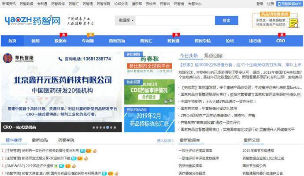This screenshot has width=304, height=176.
Task: Open news 齐鲁制药替吉奥胶囊通过一致性评价
Action: point(210,123)
